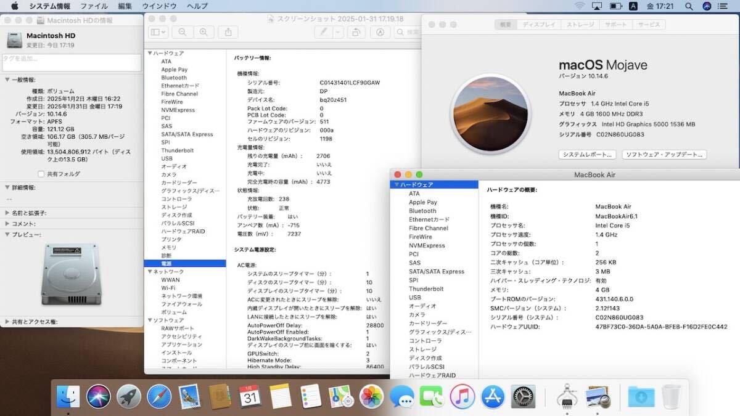Open iTunes from the Dock

[462, 396]
